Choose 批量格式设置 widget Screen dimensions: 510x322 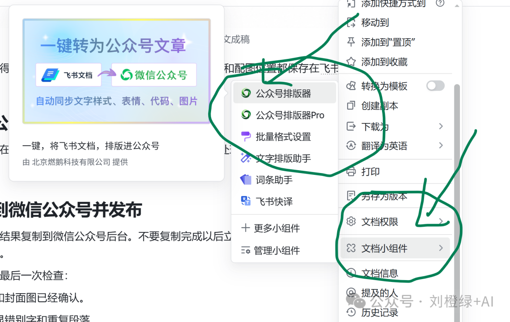[x=285, y=137]
